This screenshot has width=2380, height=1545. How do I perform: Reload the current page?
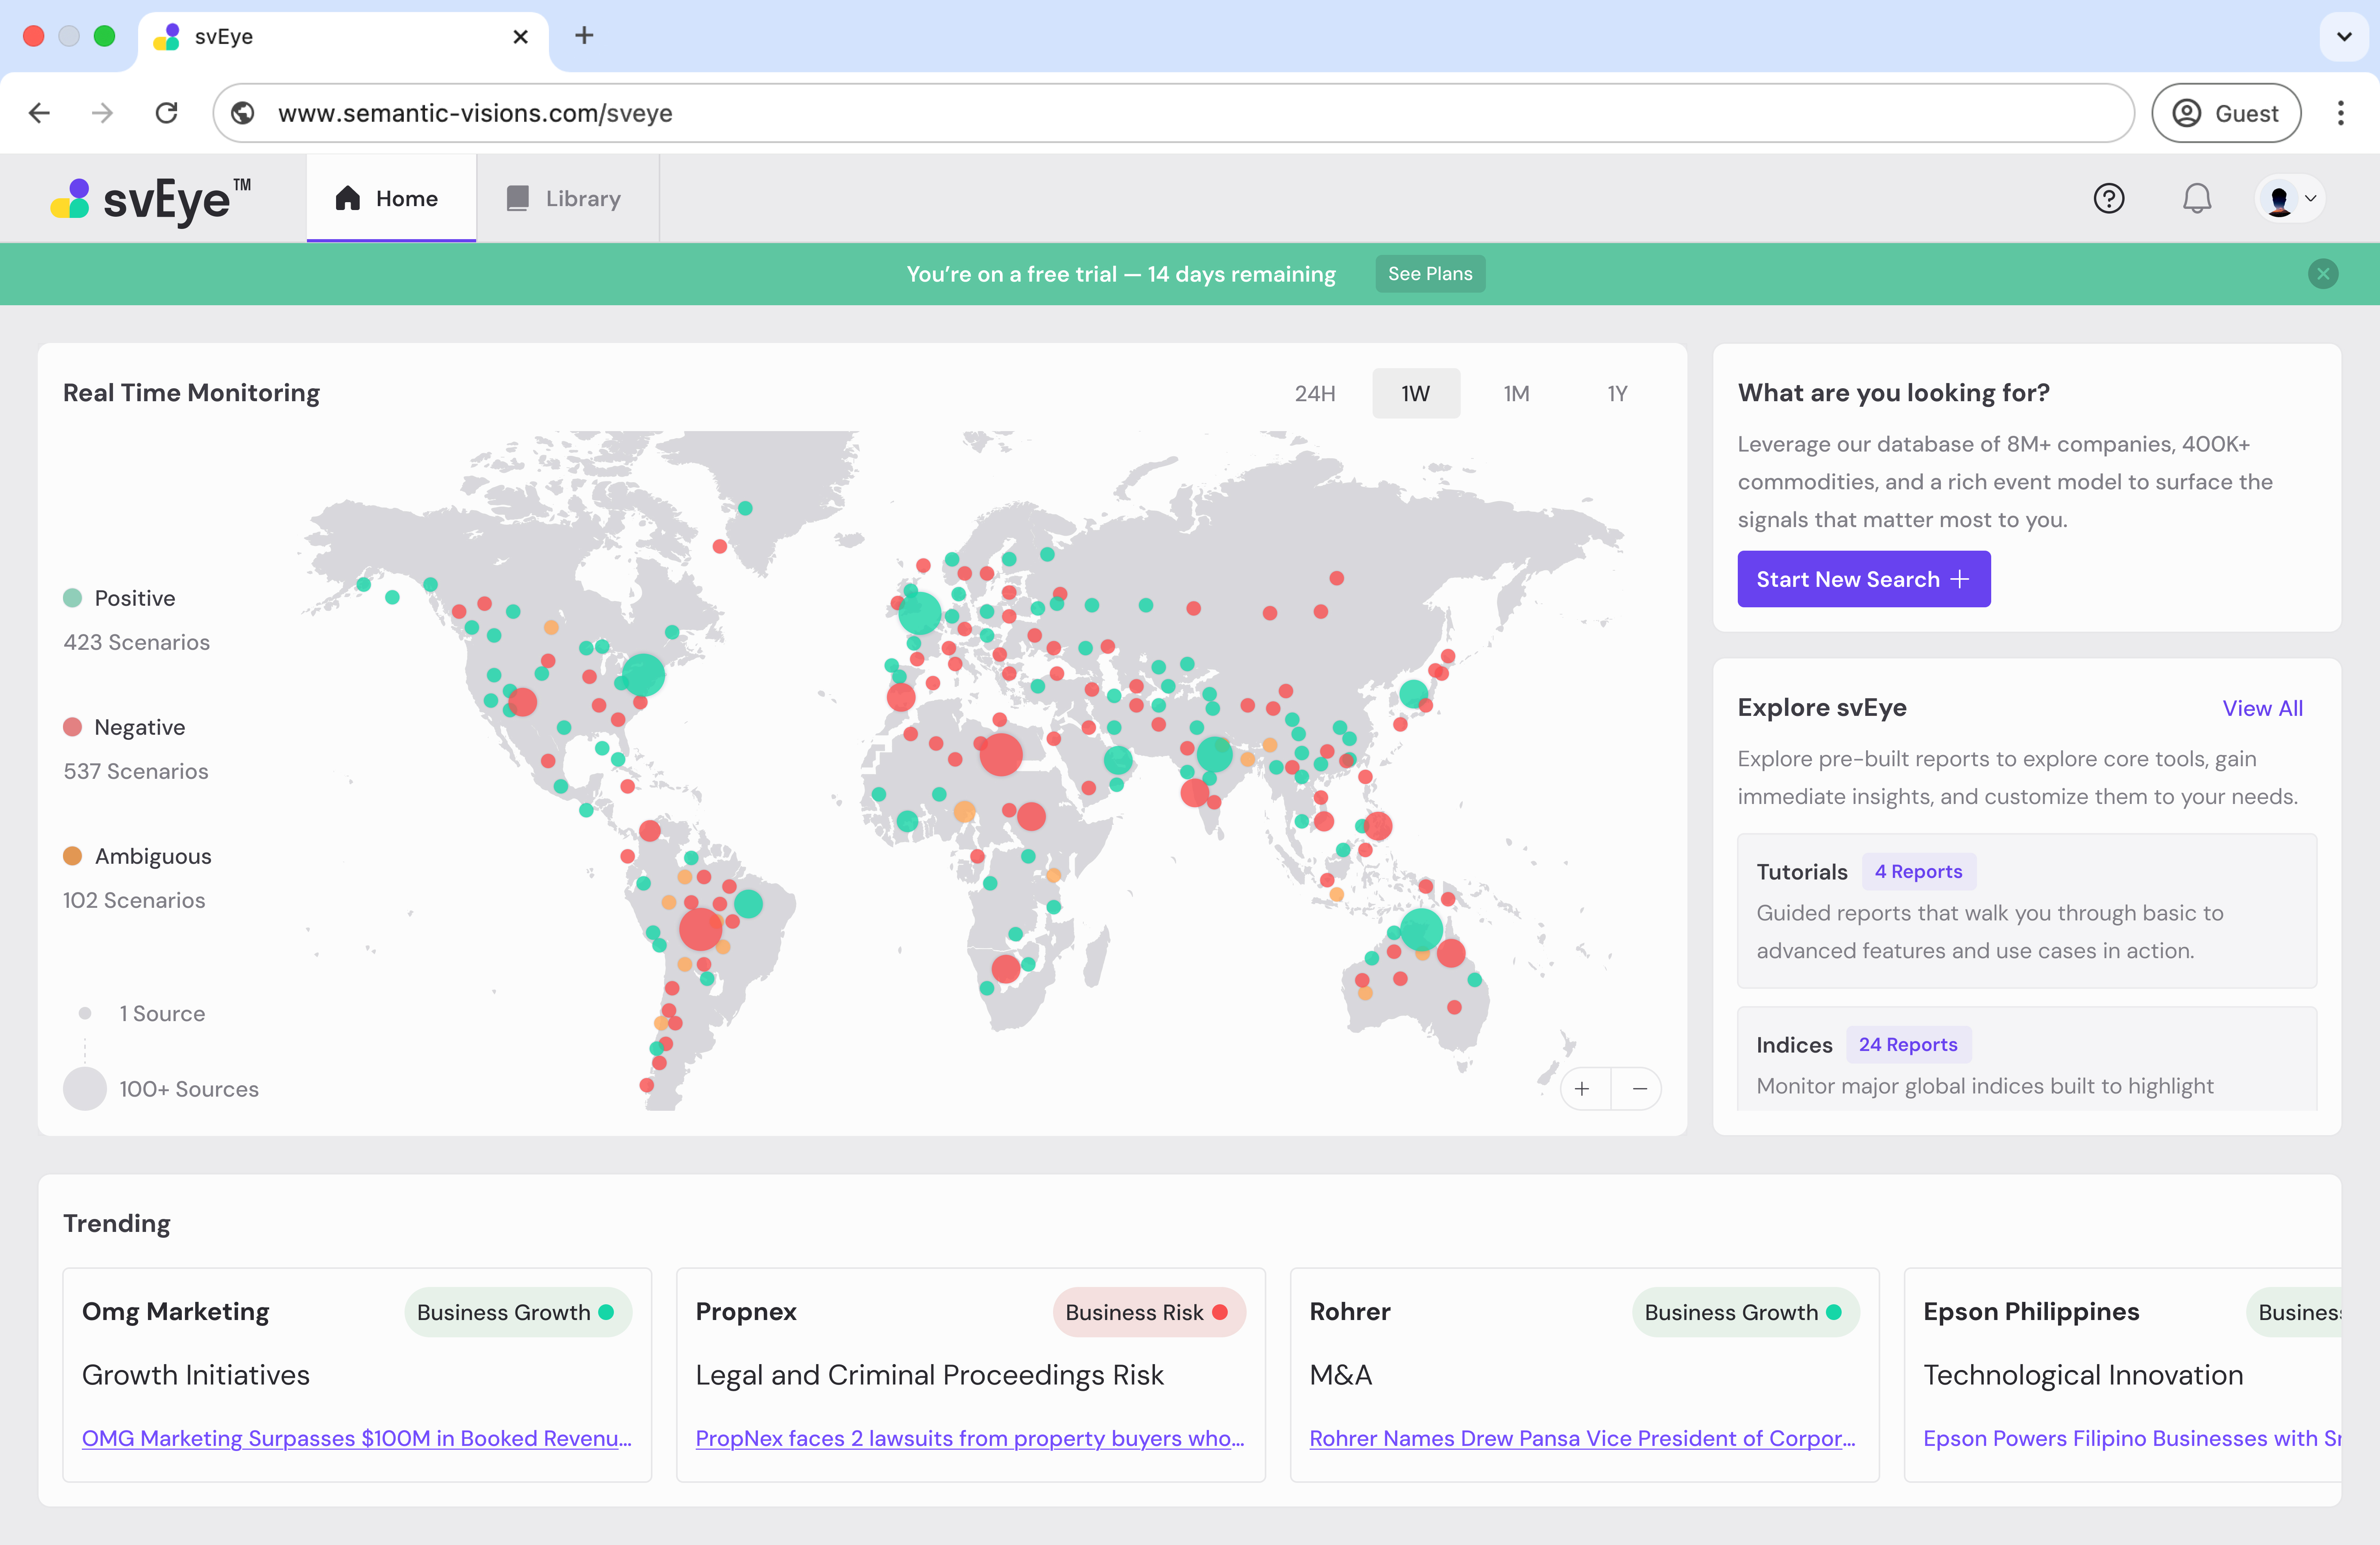click(166, 113)
